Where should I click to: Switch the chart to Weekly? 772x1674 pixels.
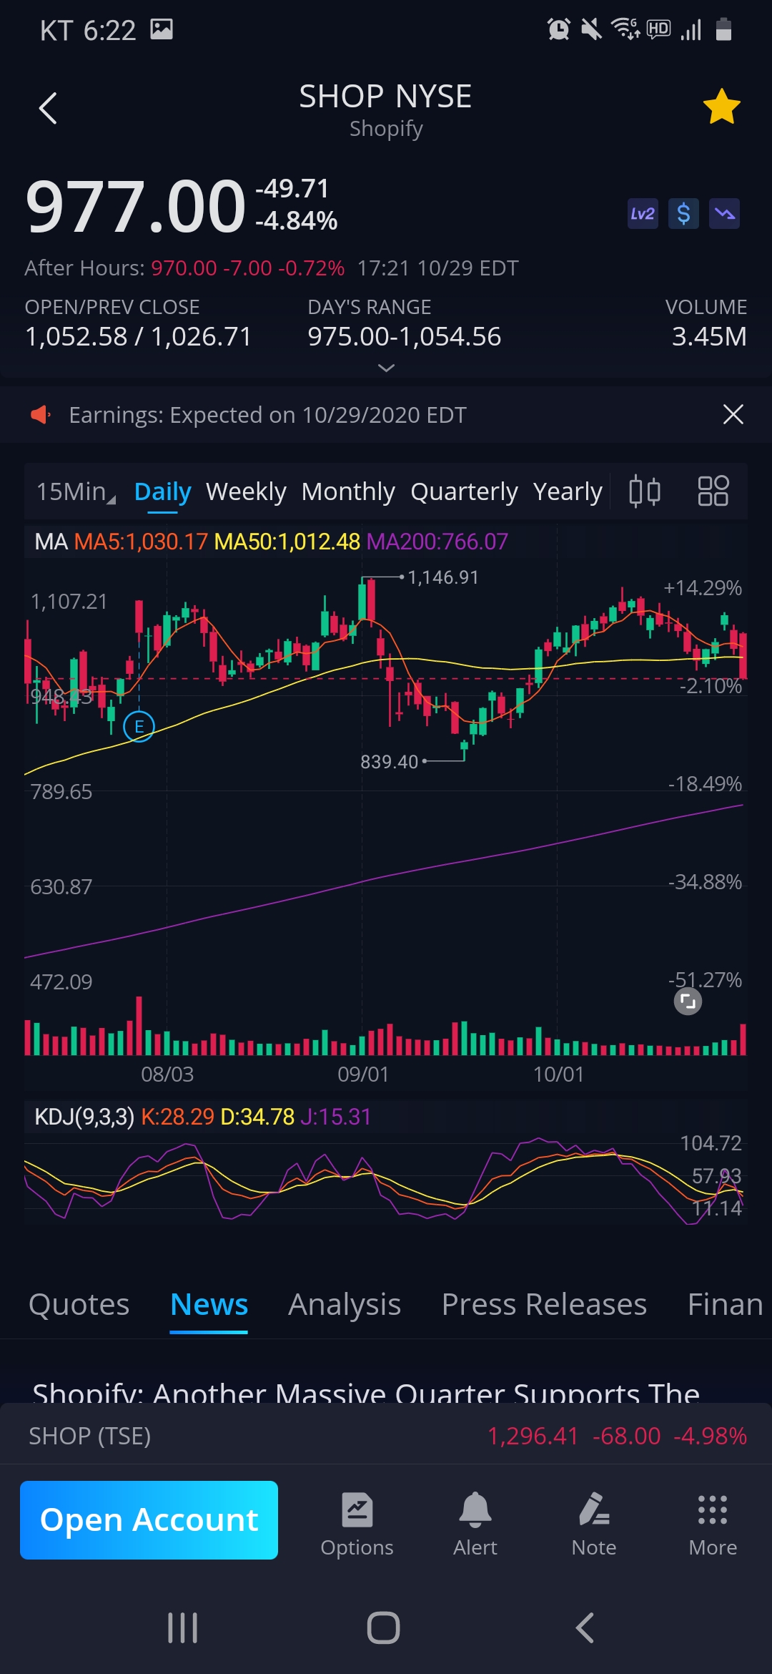coord(246,491)
